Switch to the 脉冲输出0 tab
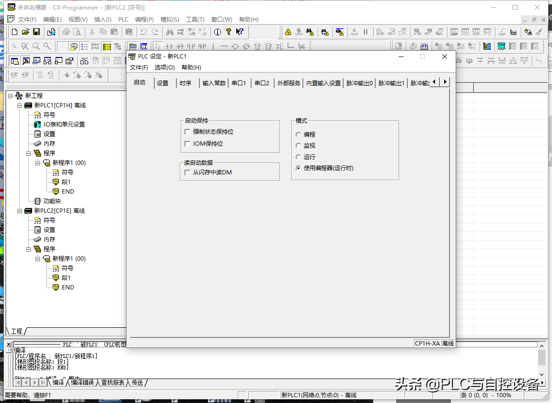Viewport: 552px width, 403px height. coord(359,83)
